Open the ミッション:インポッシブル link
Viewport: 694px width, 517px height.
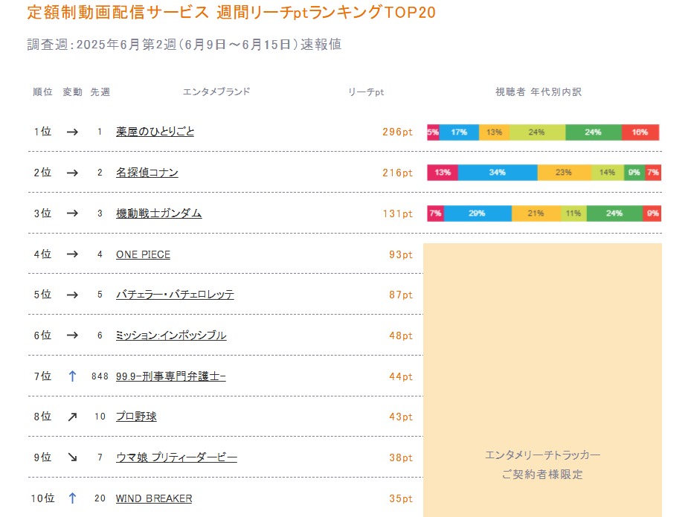pos(171,335)
